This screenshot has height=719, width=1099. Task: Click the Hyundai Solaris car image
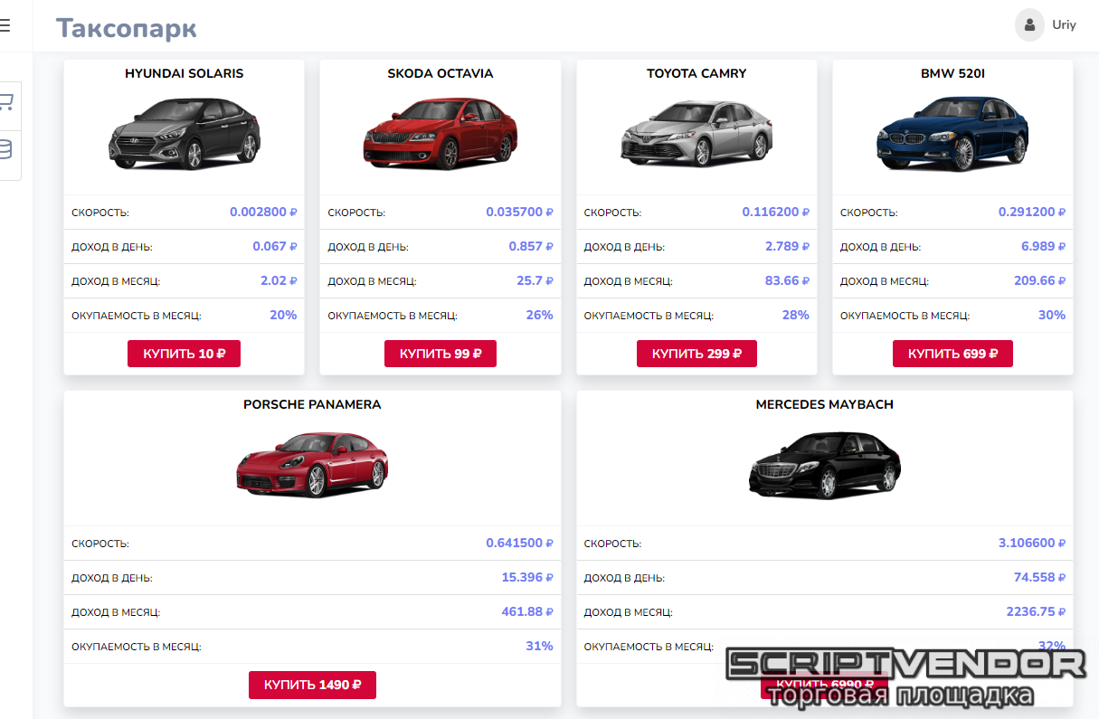(x=185, y=134)
